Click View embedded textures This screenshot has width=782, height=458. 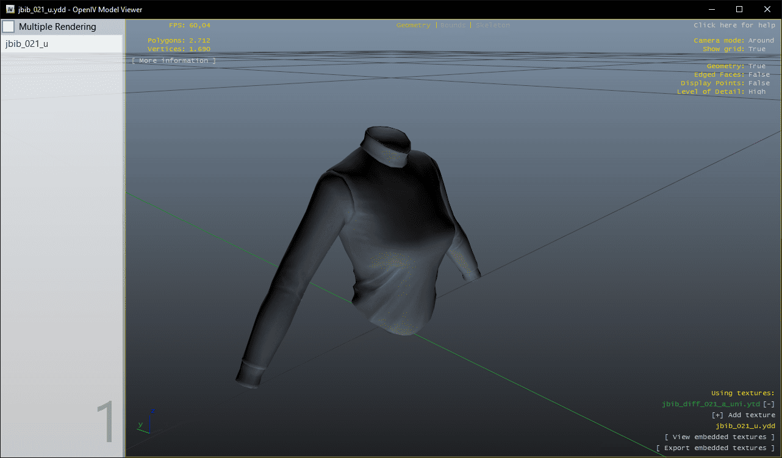click(720, 437)
